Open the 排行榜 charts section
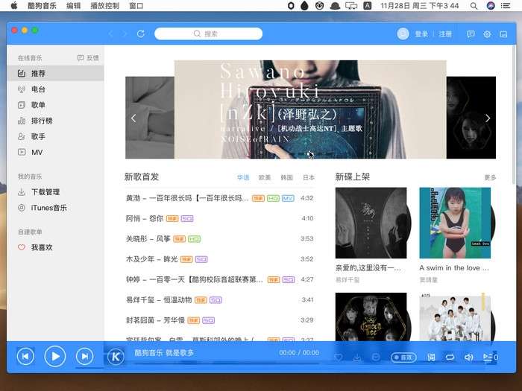 55,121
